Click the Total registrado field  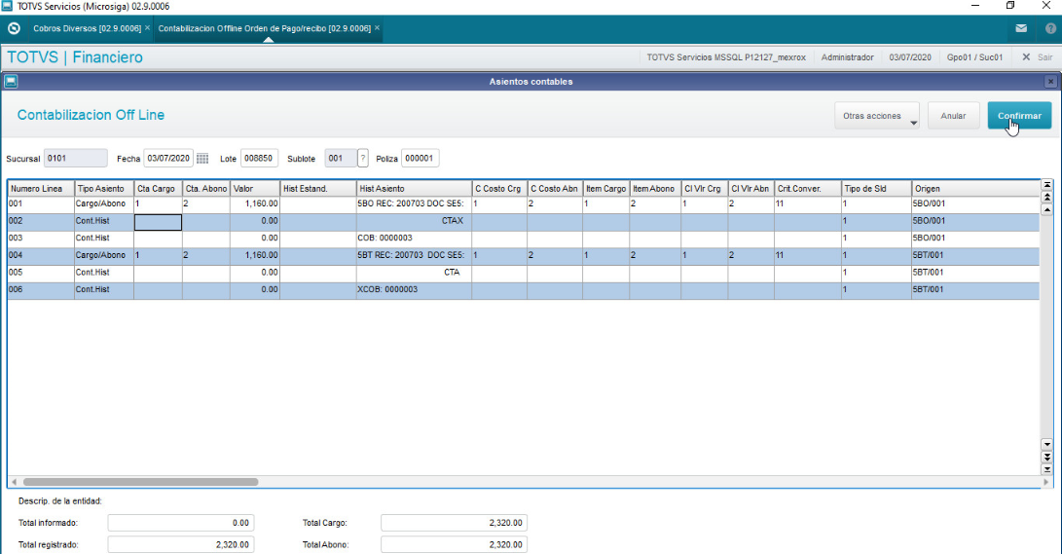click(181, 544)
